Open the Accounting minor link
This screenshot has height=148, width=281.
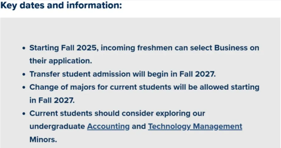108,127
